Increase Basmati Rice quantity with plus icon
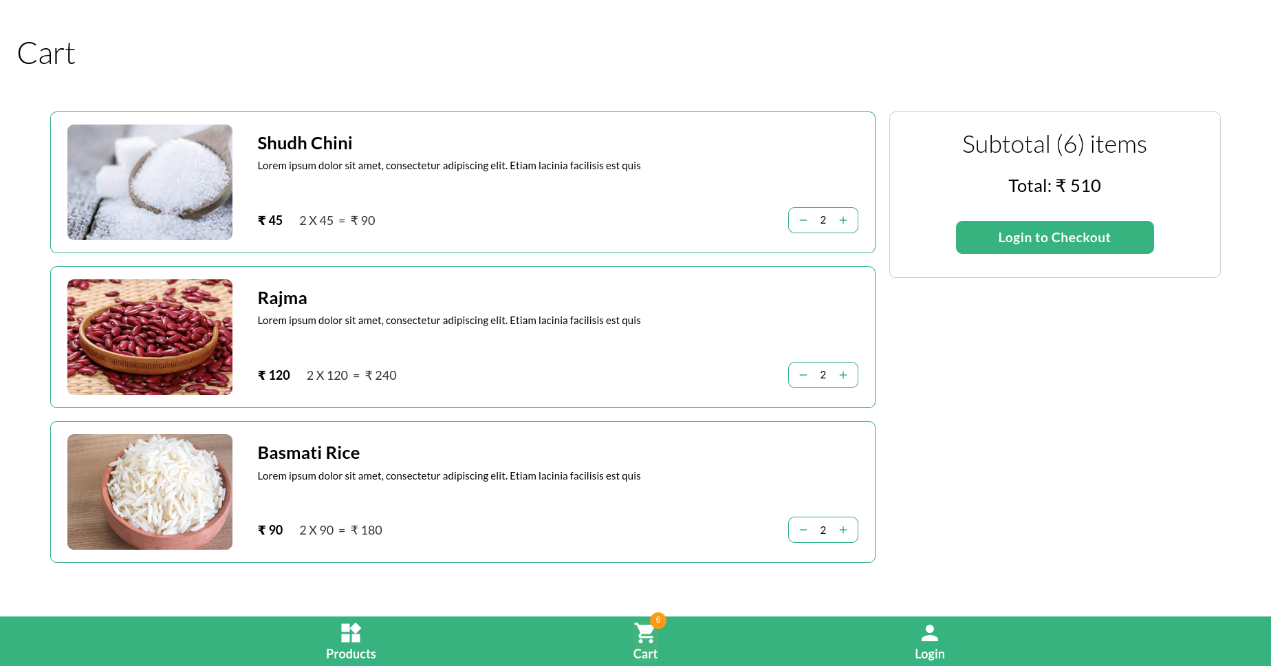1271x666 pixels. (x=843, y=530)
